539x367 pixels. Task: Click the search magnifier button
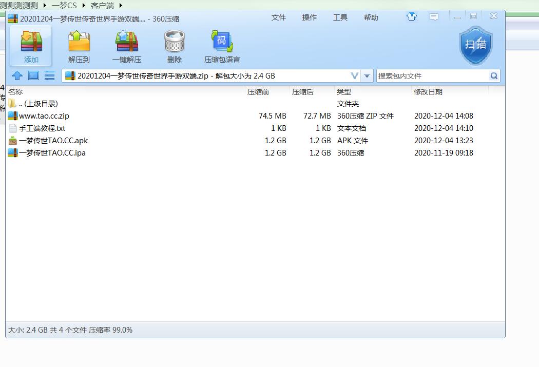coord(493,76)
